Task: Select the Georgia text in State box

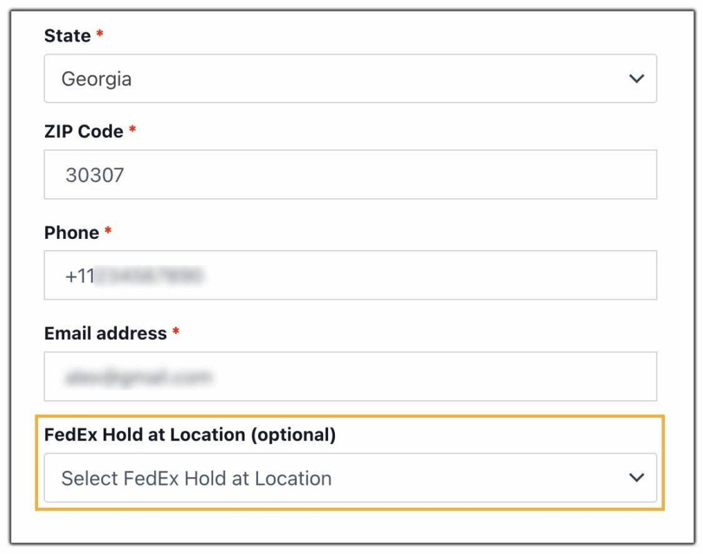Action: [96, 79]
